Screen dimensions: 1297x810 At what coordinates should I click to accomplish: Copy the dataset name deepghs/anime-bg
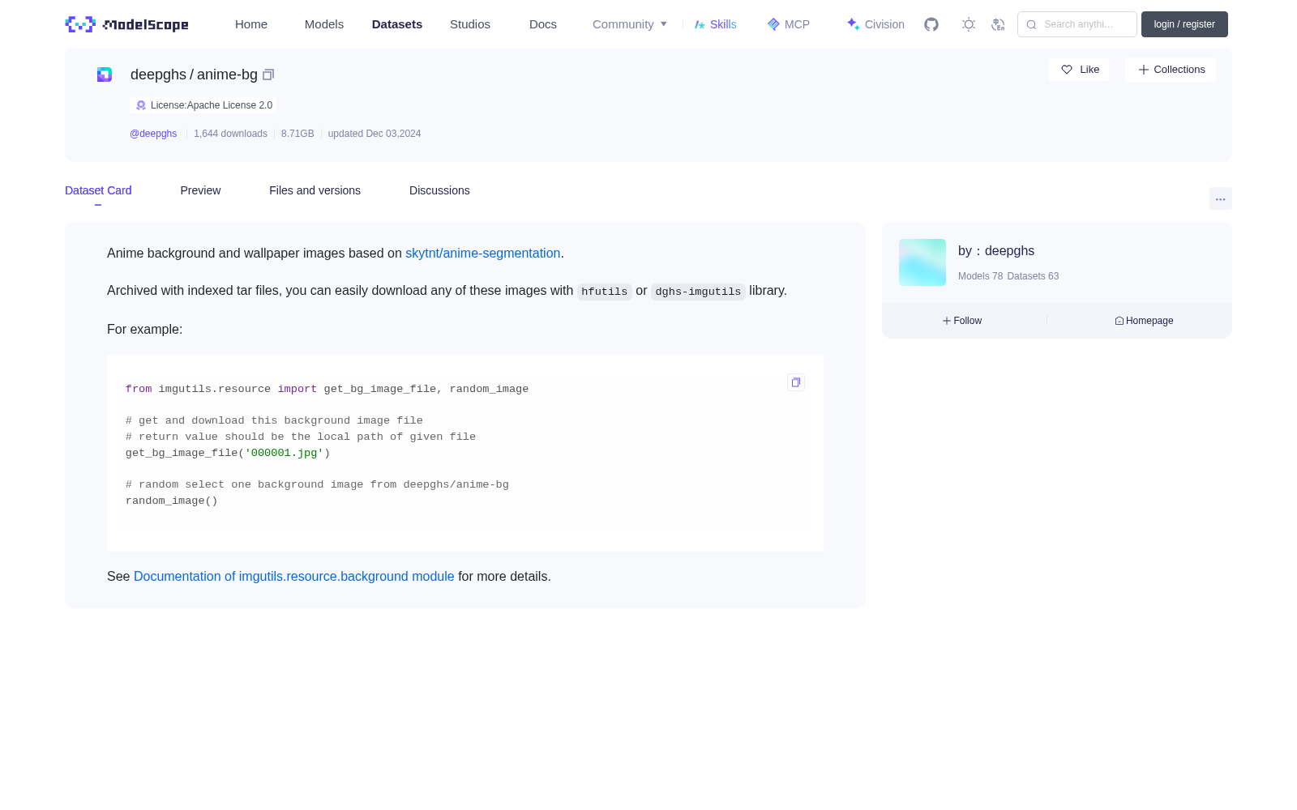click(268, 75)
